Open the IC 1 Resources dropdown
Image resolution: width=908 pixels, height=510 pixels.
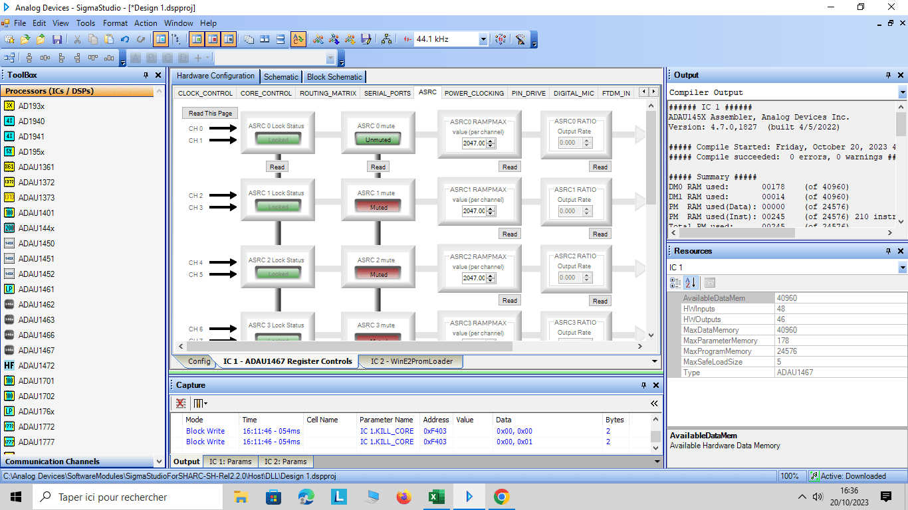(902, 267)
